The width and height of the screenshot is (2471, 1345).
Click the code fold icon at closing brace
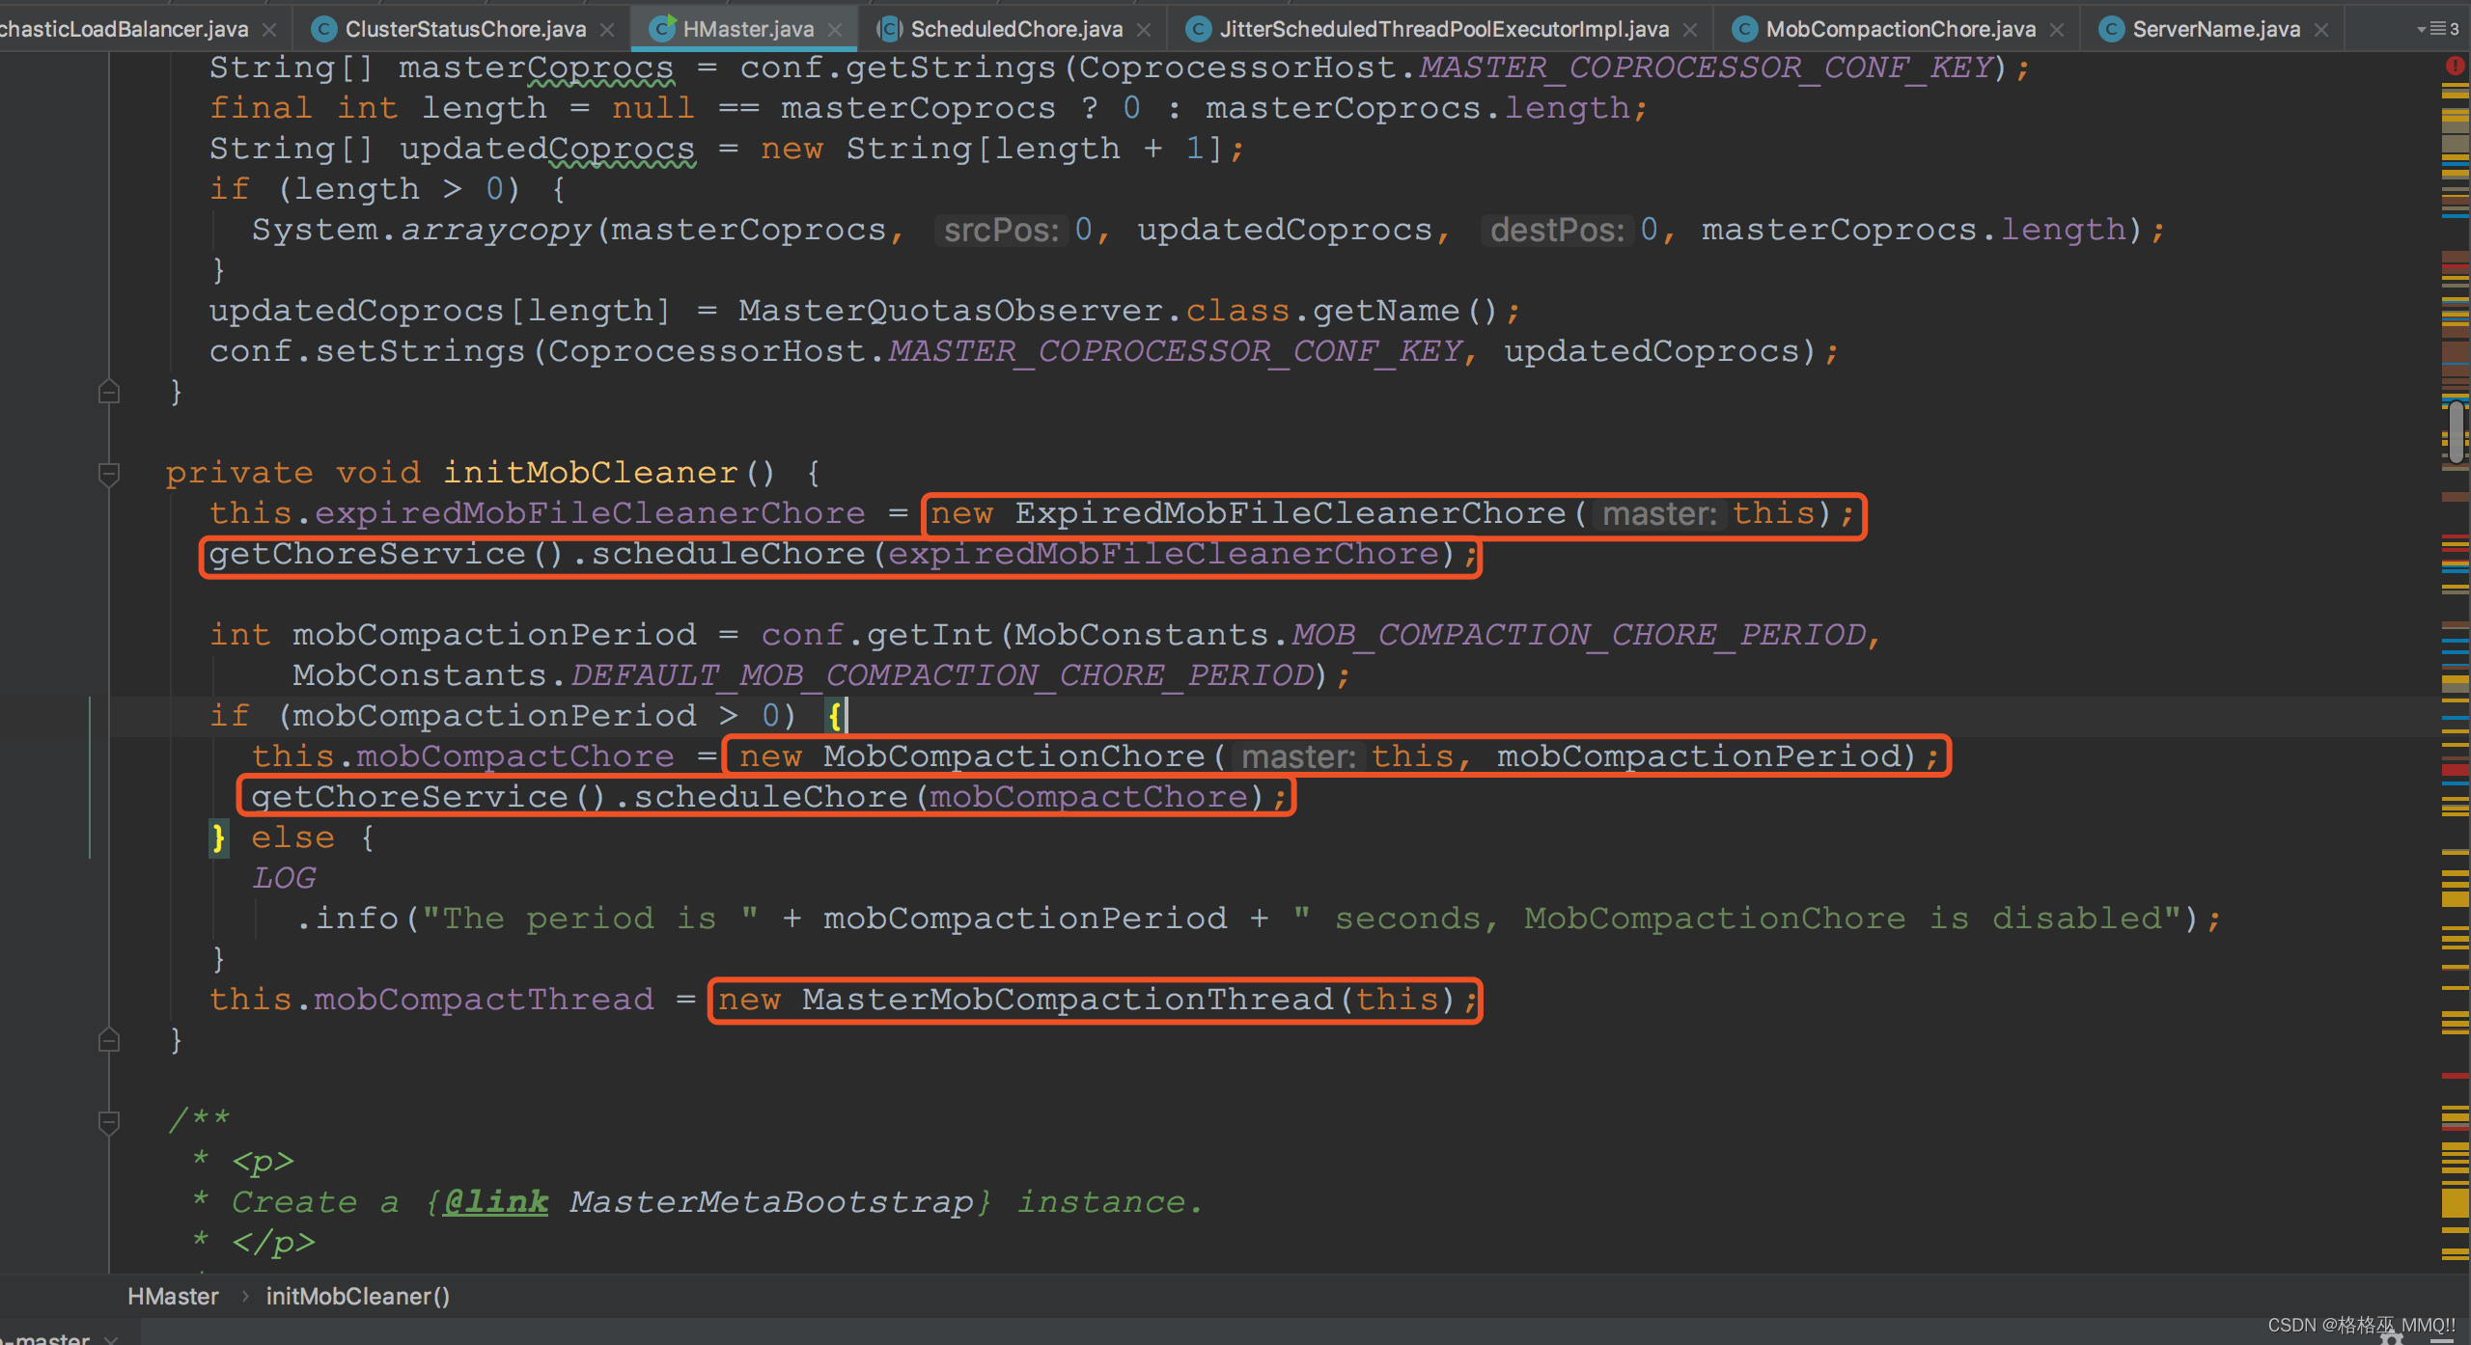pyautogui.click(x=108, y=1040)
